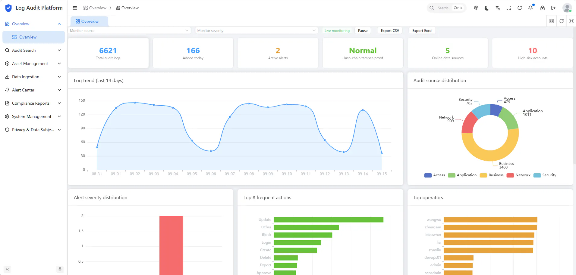Toggle the Application legend swatch
The image size is (576, 275).
[x=452, y=175]
